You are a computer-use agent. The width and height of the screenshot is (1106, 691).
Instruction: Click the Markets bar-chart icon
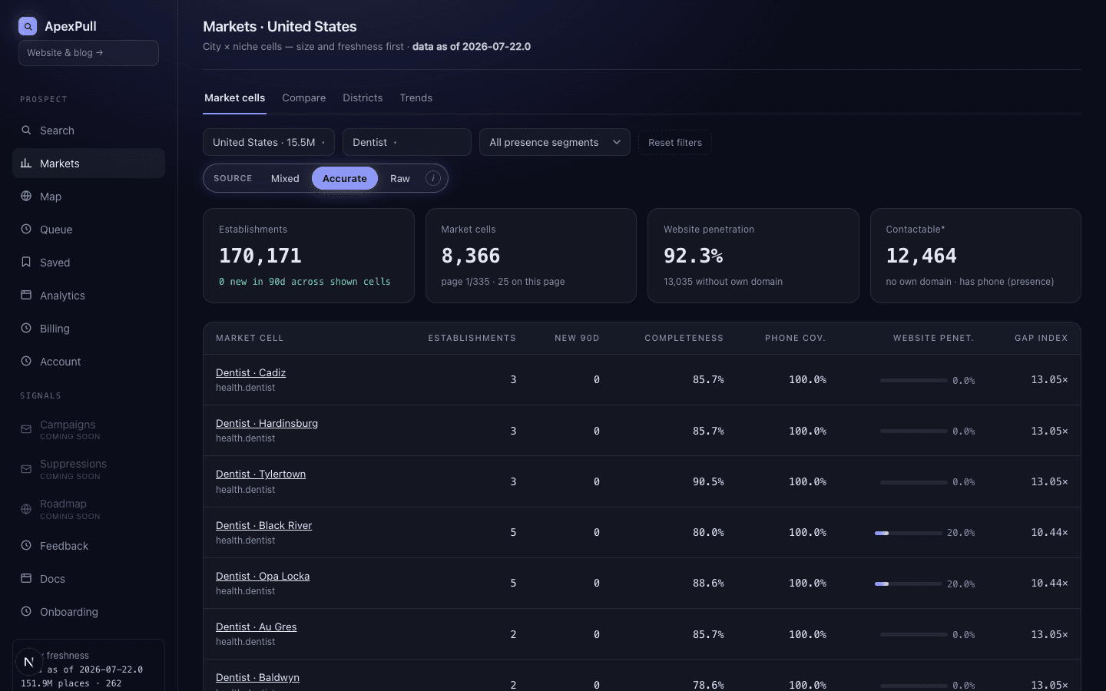(x=26, y=164)
